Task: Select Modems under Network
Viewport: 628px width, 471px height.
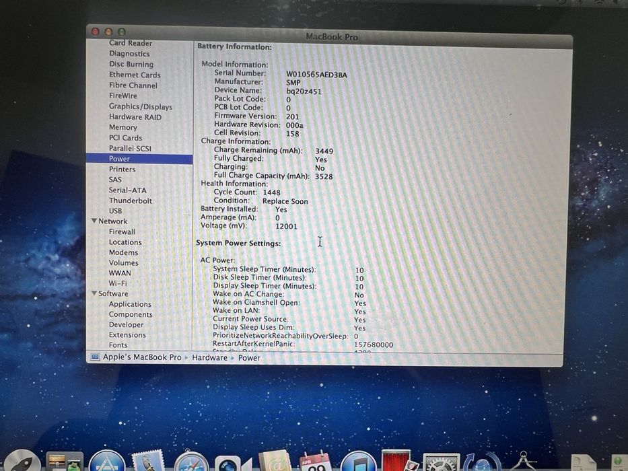Action: pos(123,252)
